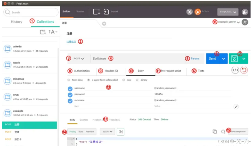Open the Authorization tab
The image size is (252, 146).
tap(82, 71)
